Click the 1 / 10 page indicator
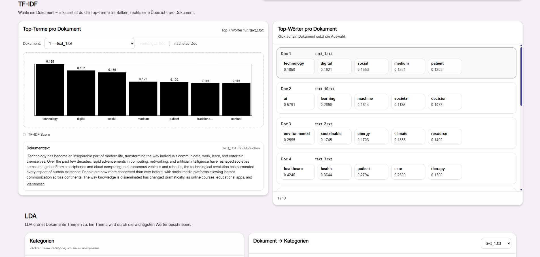 (x=281, y=198)
